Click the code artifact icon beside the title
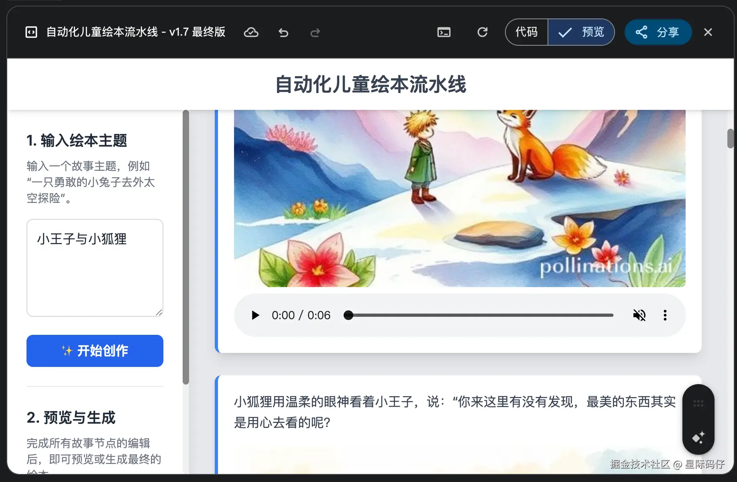Viewport: 737px width, 482px height. (31, 32)
